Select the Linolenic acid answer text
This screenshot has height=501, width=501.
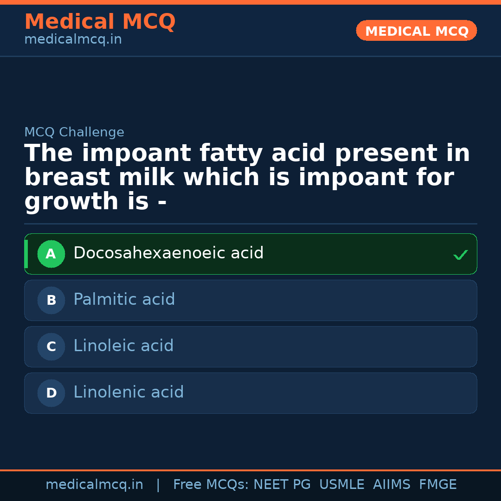pos(128,392)
